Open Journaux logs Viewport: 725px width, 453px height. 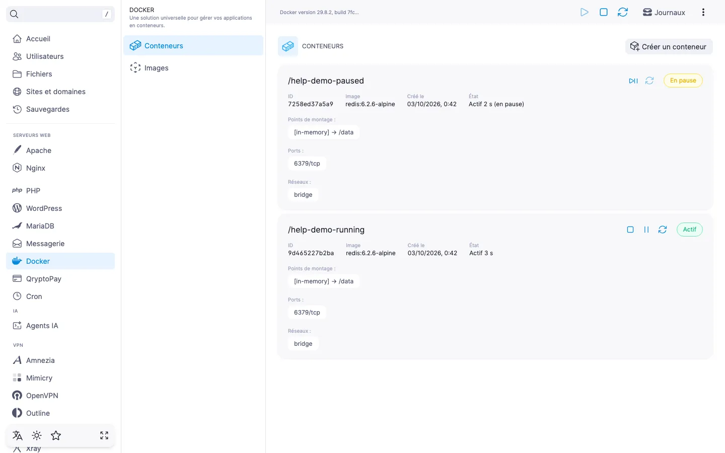[x=664, y=12]
